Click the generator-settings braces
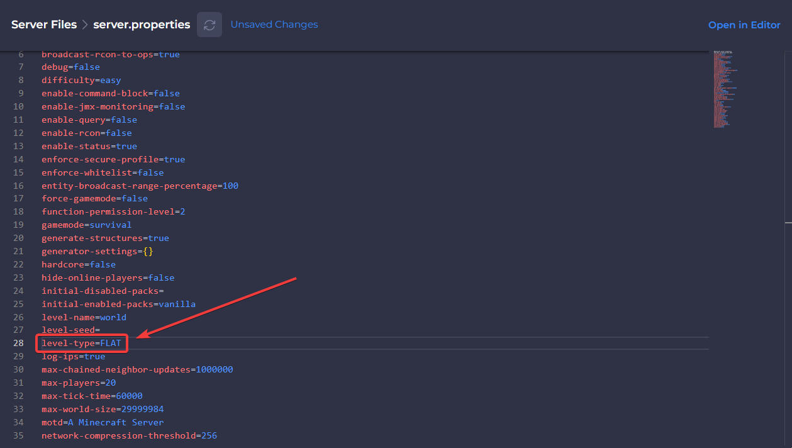Viewport: 792px width, 448px height. (x=148, y=251)
